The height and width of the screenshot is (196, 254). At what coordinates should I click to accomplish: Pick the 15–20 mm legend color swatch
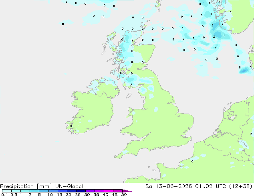(62, 191)
